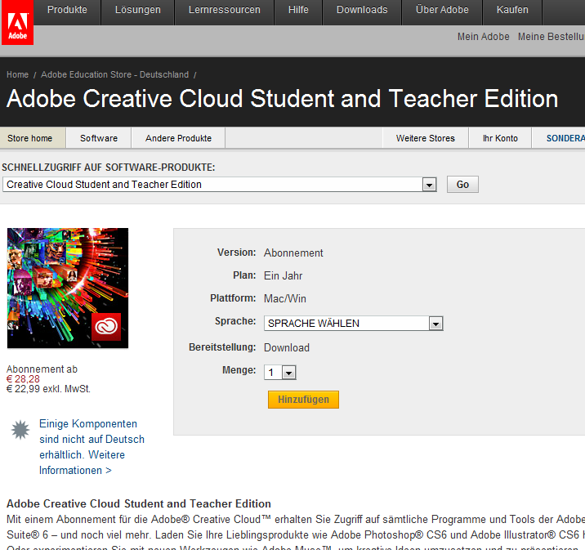The width and height of the screenshot is (585, 550).
Task: Go to Mein Adobe link
Action: tap(483, 37)
